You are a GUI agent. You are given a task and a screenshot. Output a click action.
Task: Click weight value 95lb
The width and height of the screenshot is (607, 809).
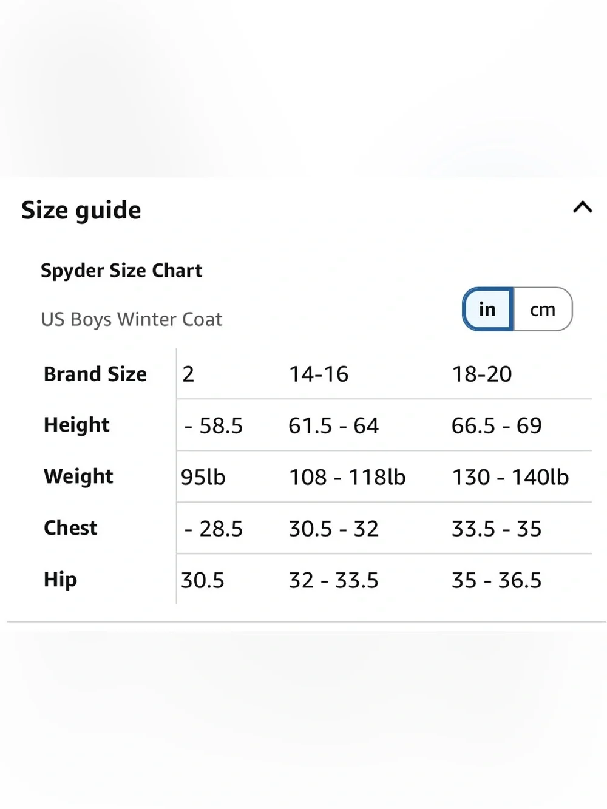(x=203, y=478)
